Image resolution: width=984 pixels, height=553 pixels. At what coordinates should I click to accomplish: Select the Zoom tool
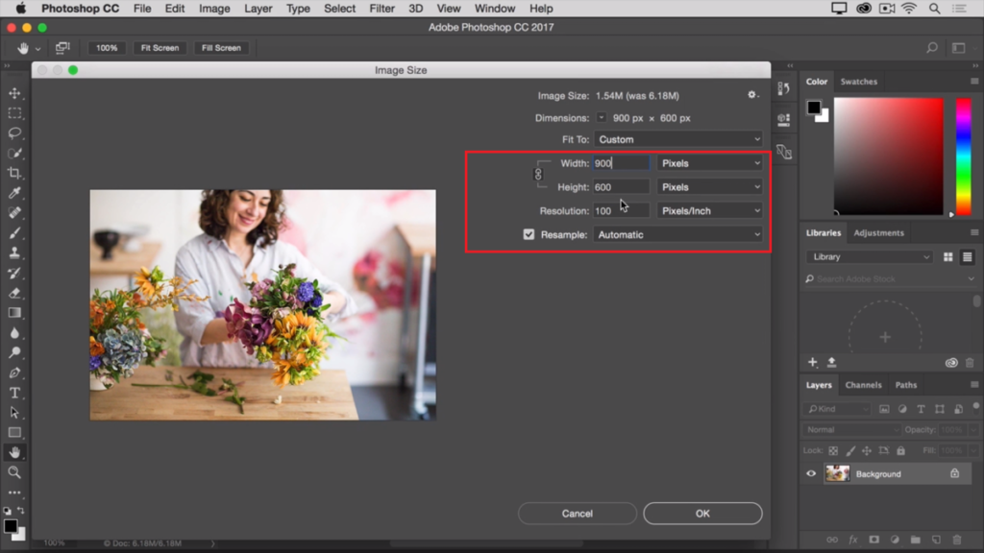pyautogui.click(x=14, y=472)
